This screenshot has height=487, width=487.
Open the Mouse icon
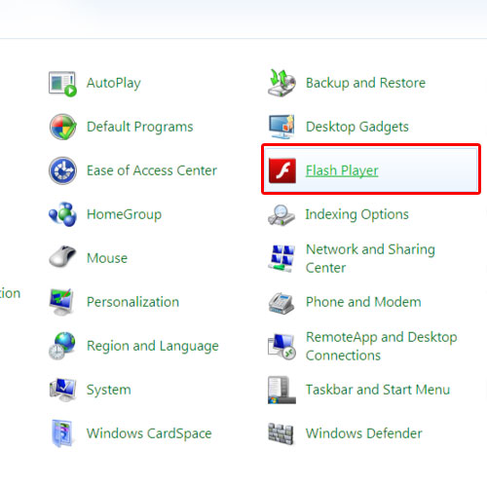coord(62,256)
